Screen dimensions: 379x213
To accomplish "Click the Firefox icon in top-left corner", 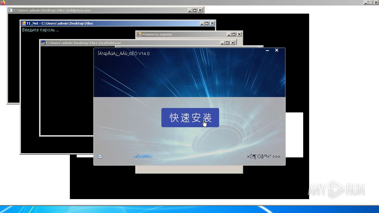I will [3, 3].
